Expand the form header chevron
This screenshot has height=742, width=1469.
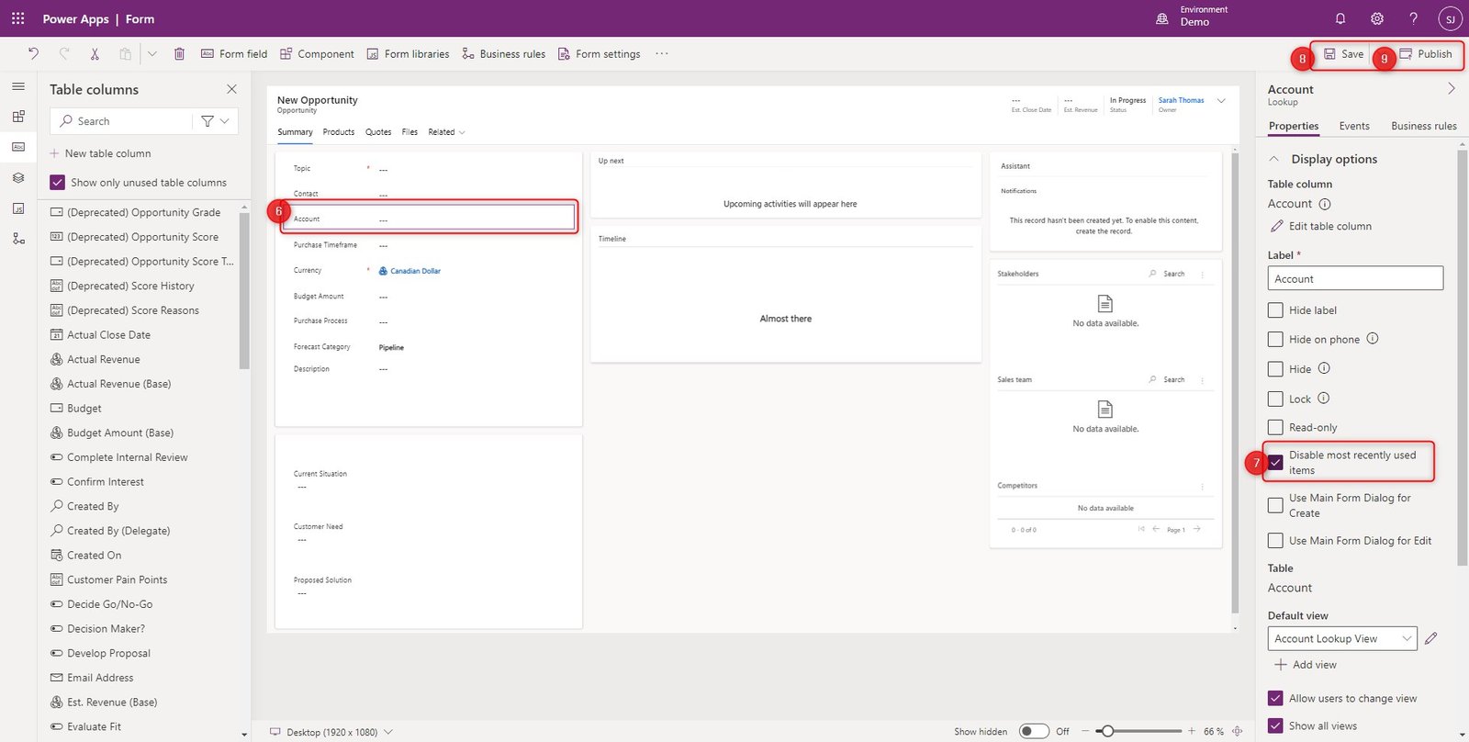click(x=1221, y=101)
